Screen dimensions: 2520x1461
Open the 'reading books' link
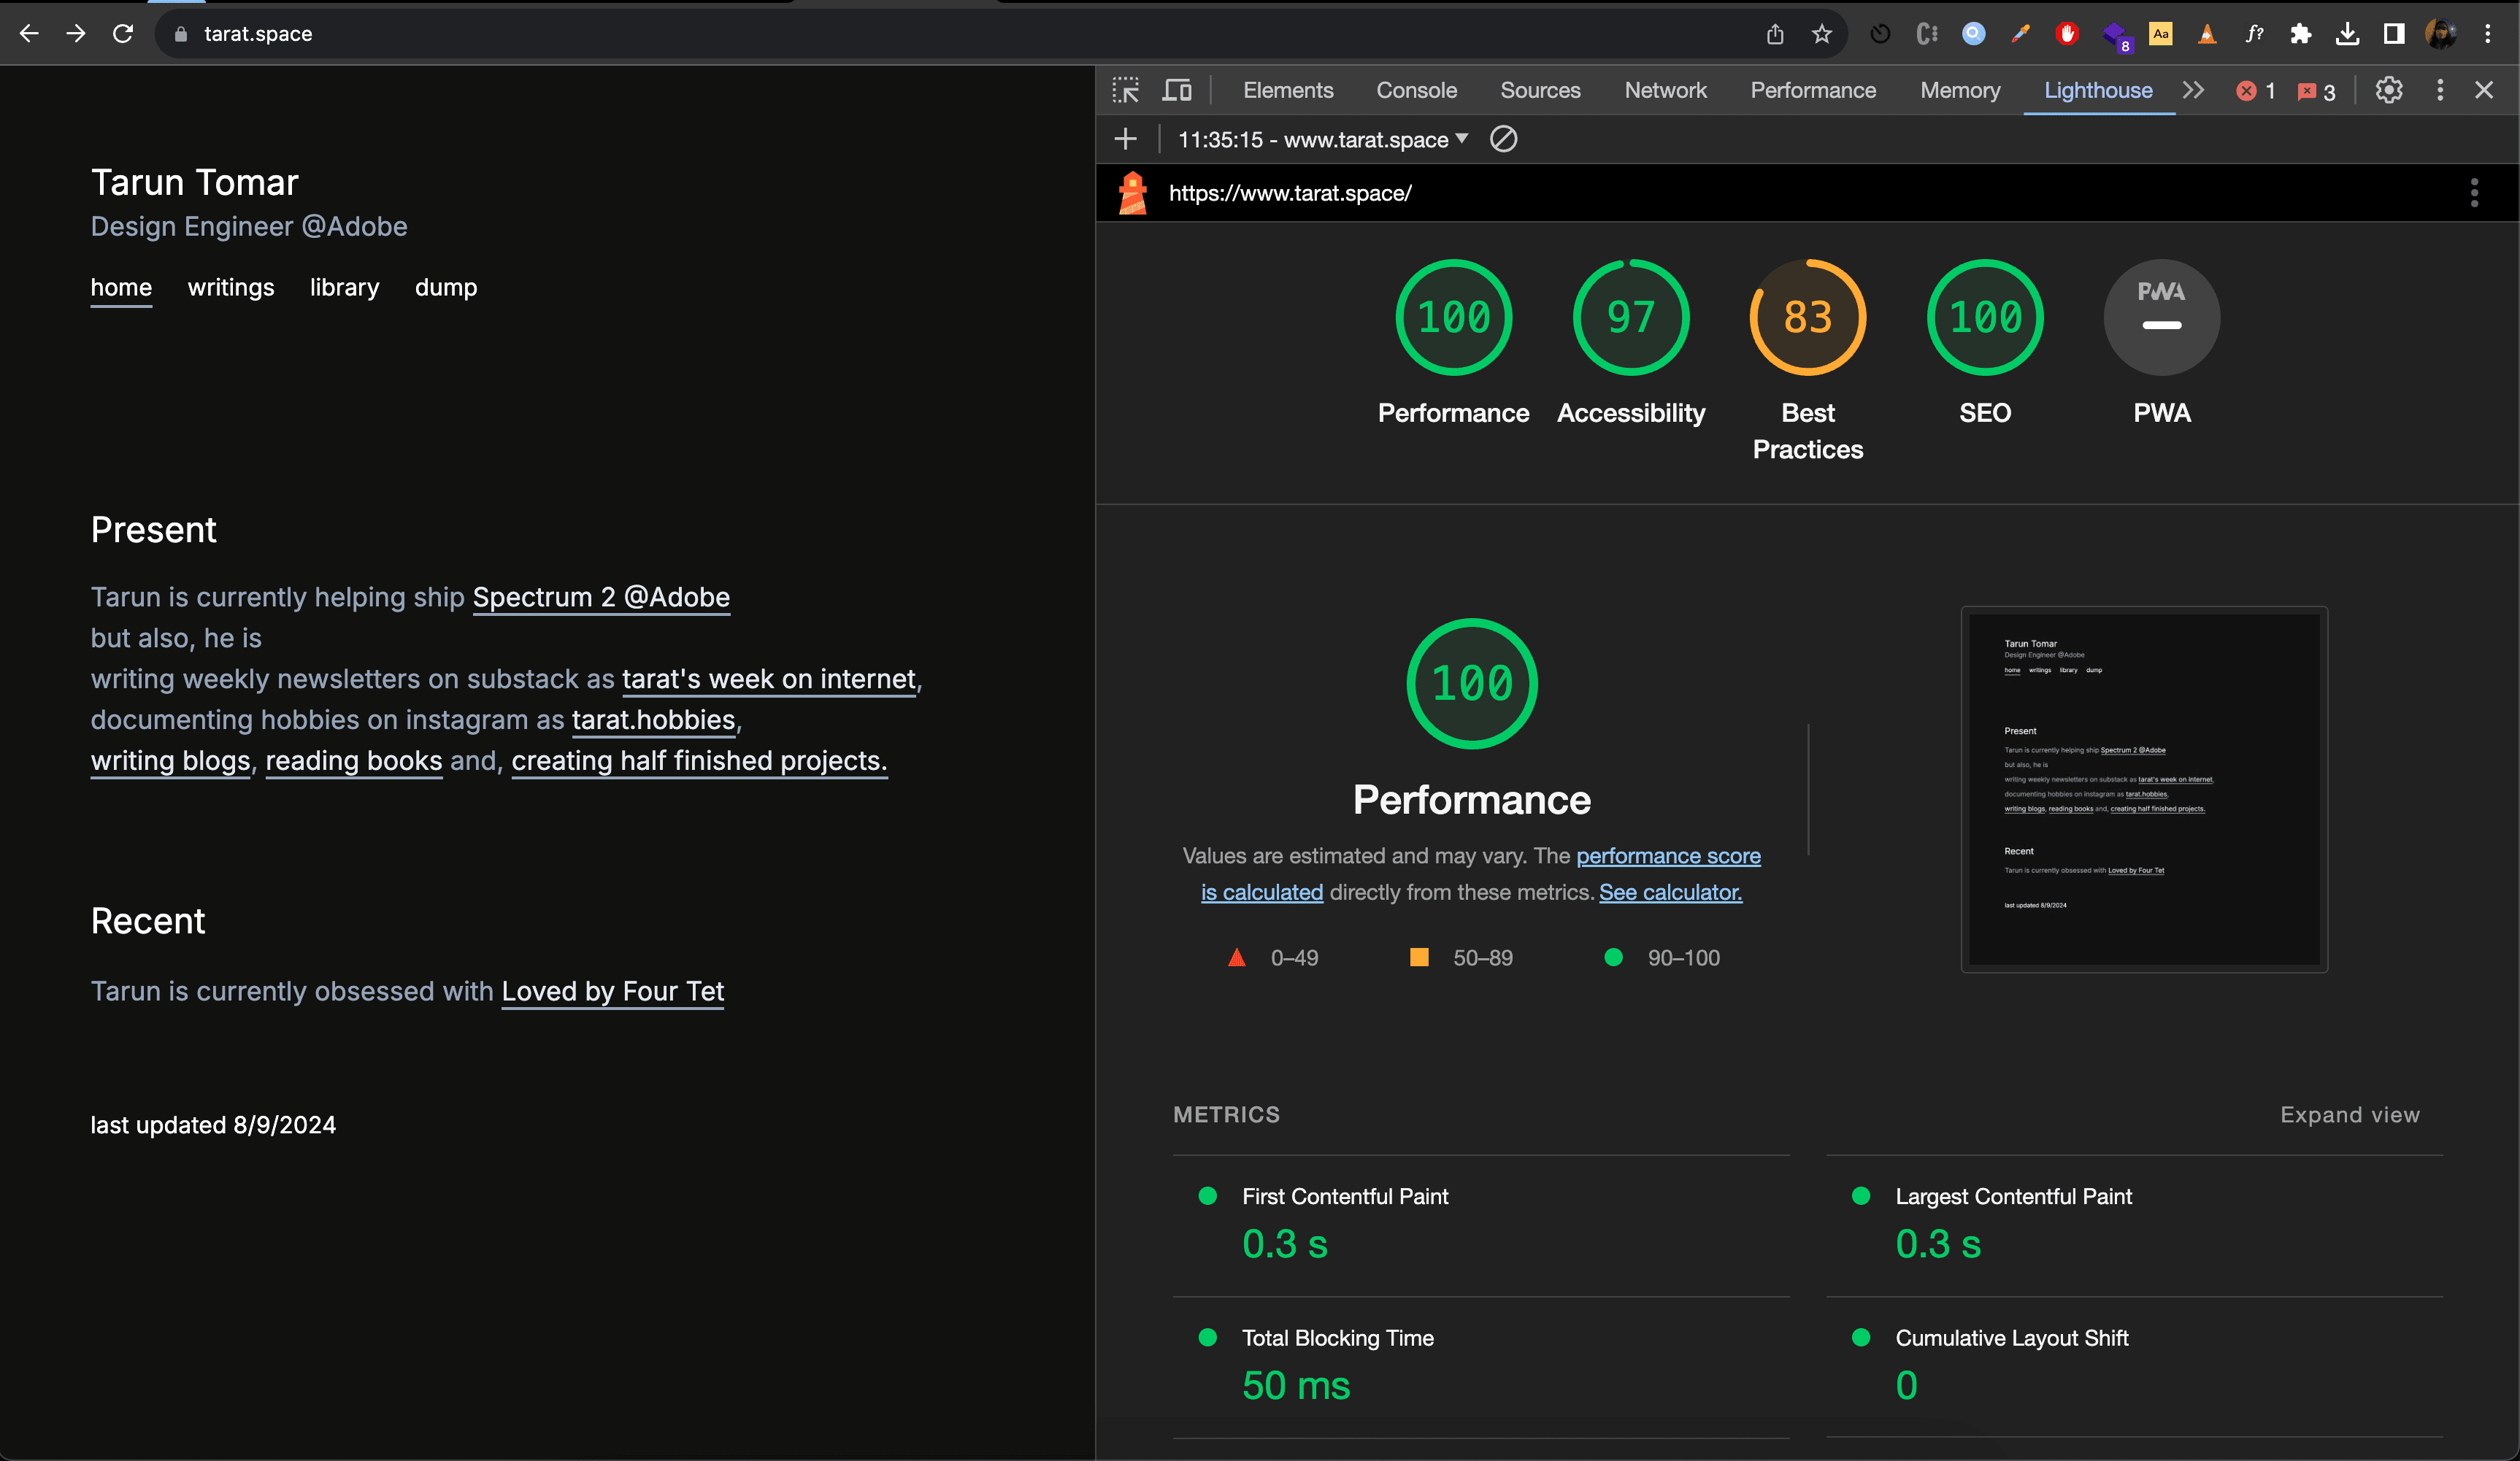(353, 761)
